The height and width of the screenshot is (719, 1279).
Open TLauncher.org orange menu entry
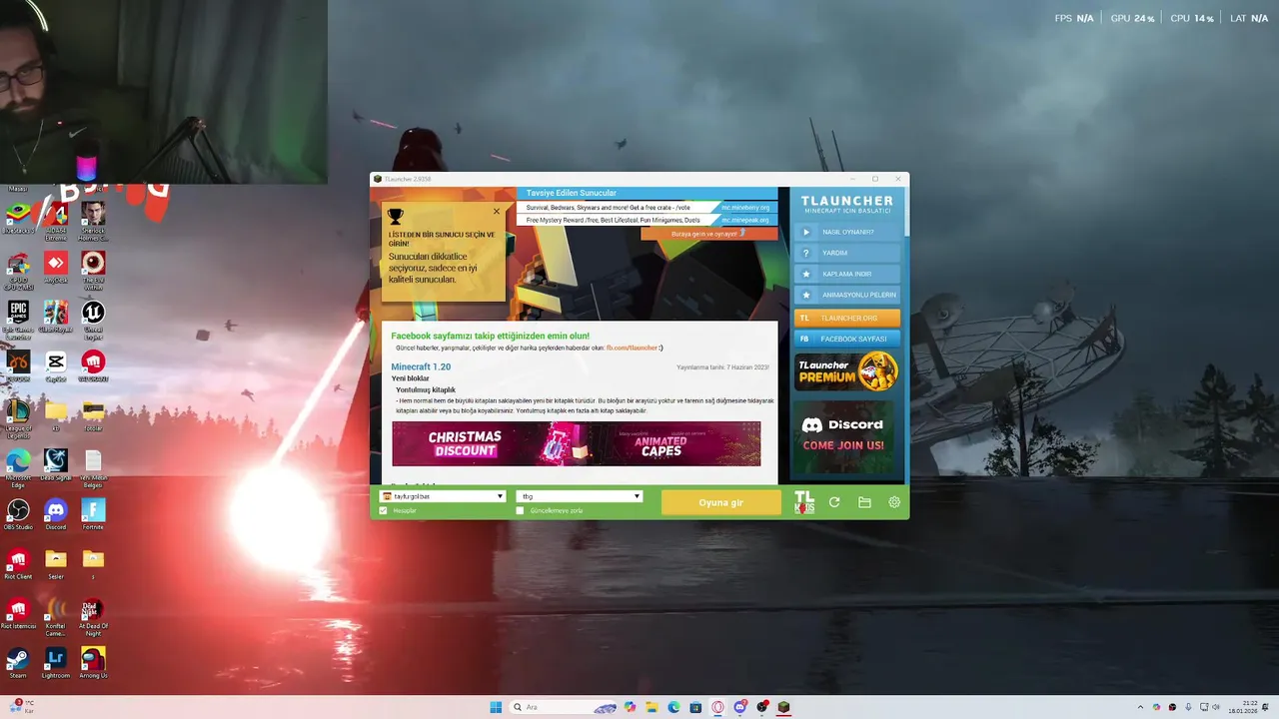pos(847,318)
